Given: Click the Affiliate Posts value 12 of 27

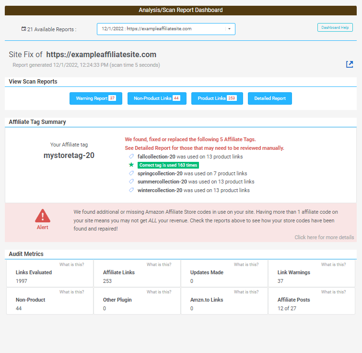Looking at the screenshot, I should point(287,308).
